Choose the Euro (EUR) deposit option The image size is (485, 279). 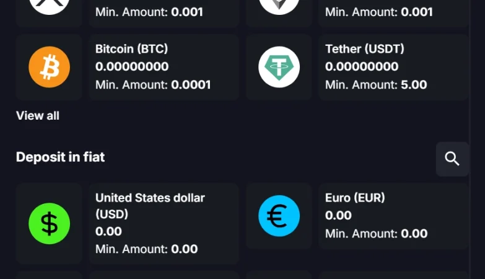point(355,198)
